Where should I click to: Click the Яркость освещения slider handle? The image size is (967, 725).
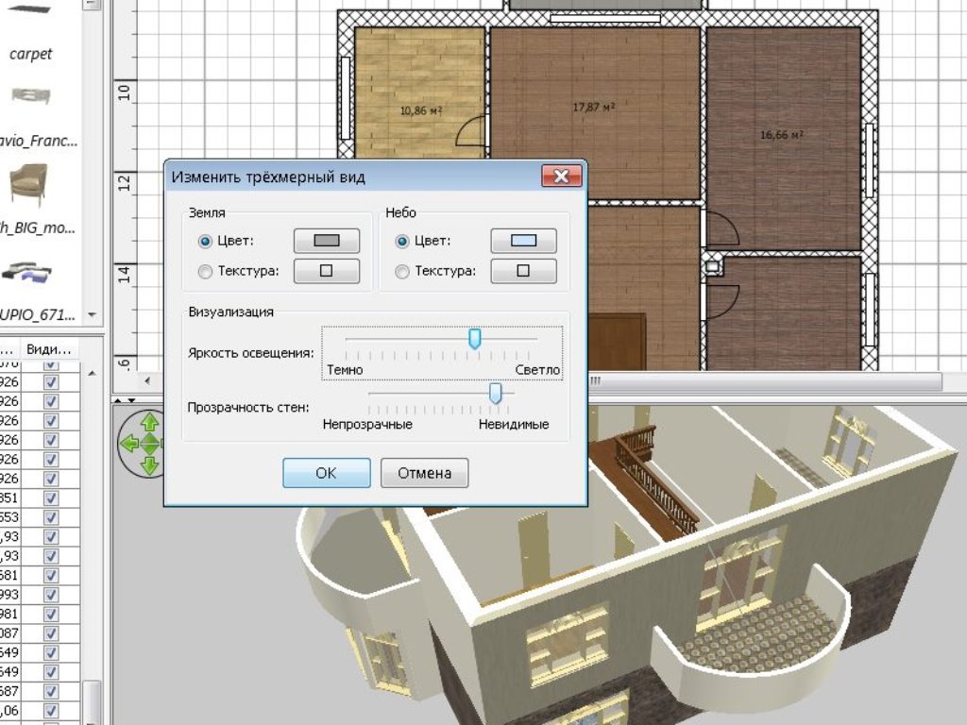pos(475,339)
